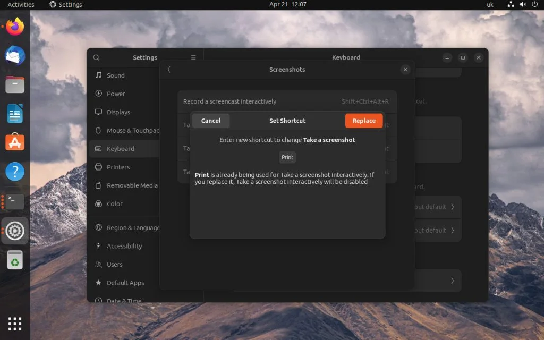Open Default Apps settings
The width and height of the screenshot is (544, 340).
pyautogui.click(x=126, y=283)
